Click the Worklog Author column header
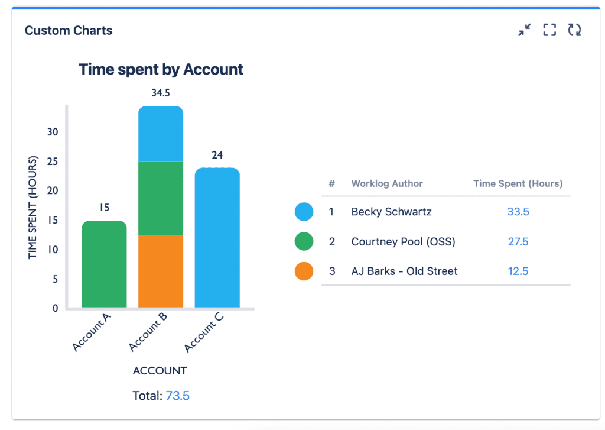The height and width of the screenshot is (430, 605). point(387,183)
